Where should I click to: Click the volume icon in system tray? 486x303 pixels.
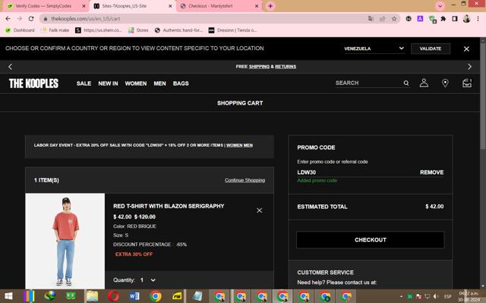(x=436, y=296)
